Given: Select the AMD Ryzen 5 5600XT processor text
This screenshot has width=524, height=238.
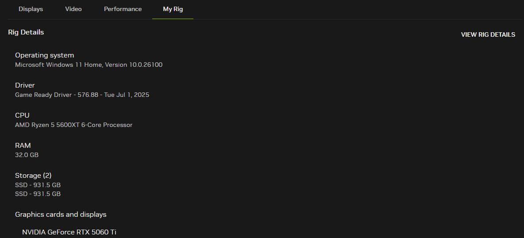Looking at the screenshot, I should (73, 125).
